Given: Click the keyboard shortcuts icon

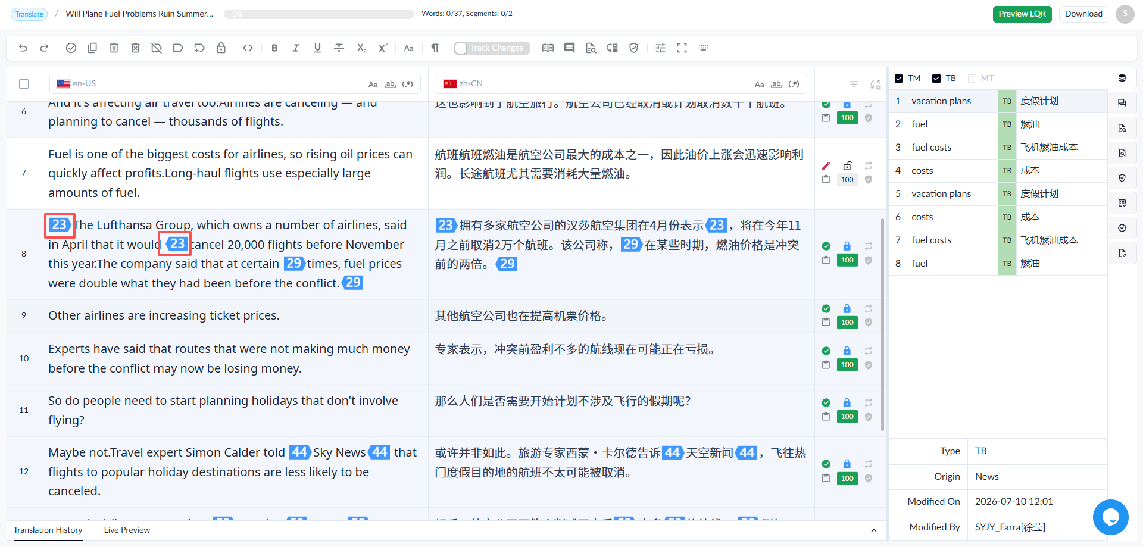Looking at the screenshot, I should click(x=703, y=48).
